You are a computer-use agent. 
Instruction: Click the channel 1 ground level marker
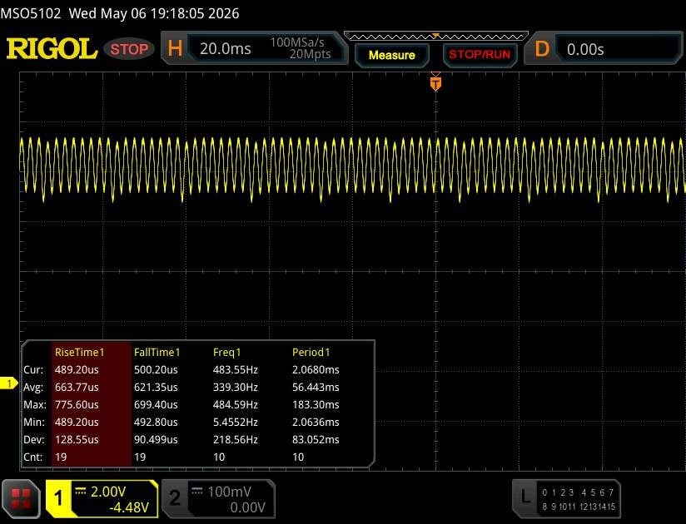(x=9, y=383)
